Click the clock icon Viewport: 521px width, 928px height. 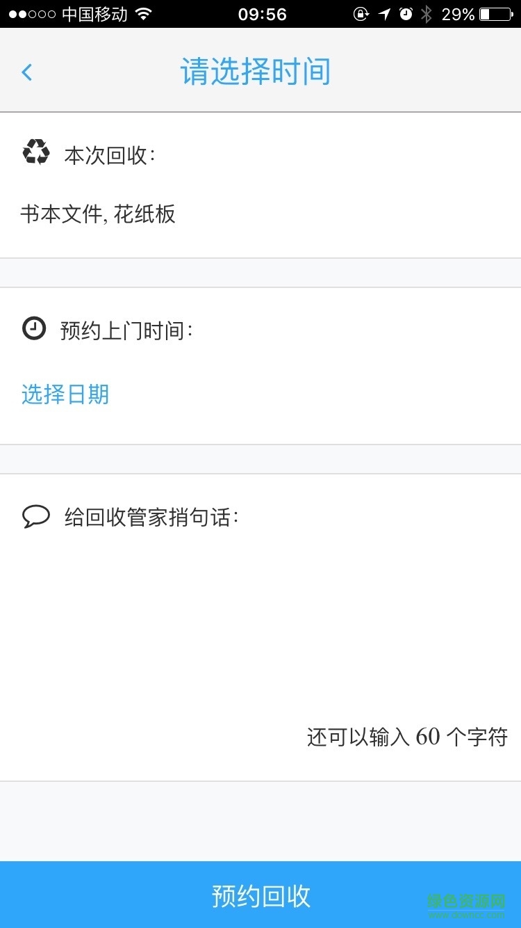click(x=34, y=328)
